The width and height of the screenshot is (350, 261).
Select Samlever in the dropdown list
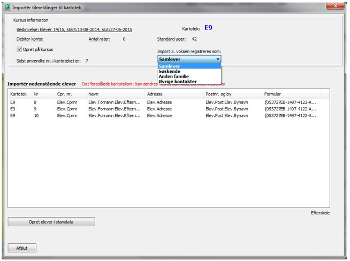coord(189,66)
